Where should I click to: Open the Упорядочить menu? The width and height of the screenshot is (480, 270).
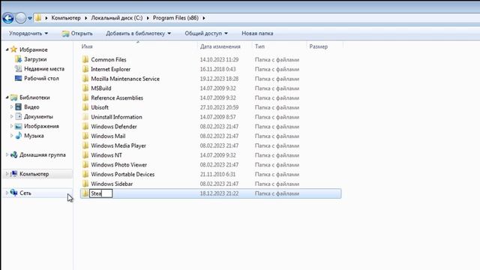click(28, 33)
